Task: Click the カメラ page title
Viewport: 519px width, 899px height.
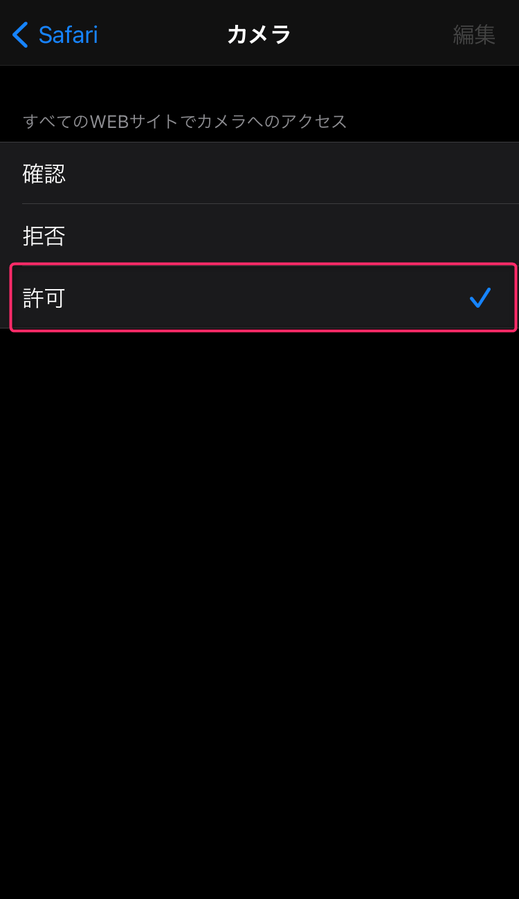Action: 259,35
